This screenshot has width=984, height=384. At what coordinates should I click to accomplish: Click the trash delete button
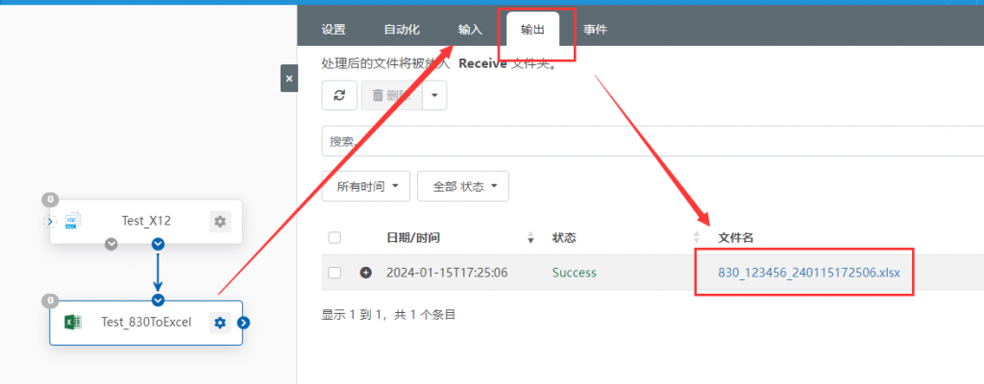(x=392, y=95)
